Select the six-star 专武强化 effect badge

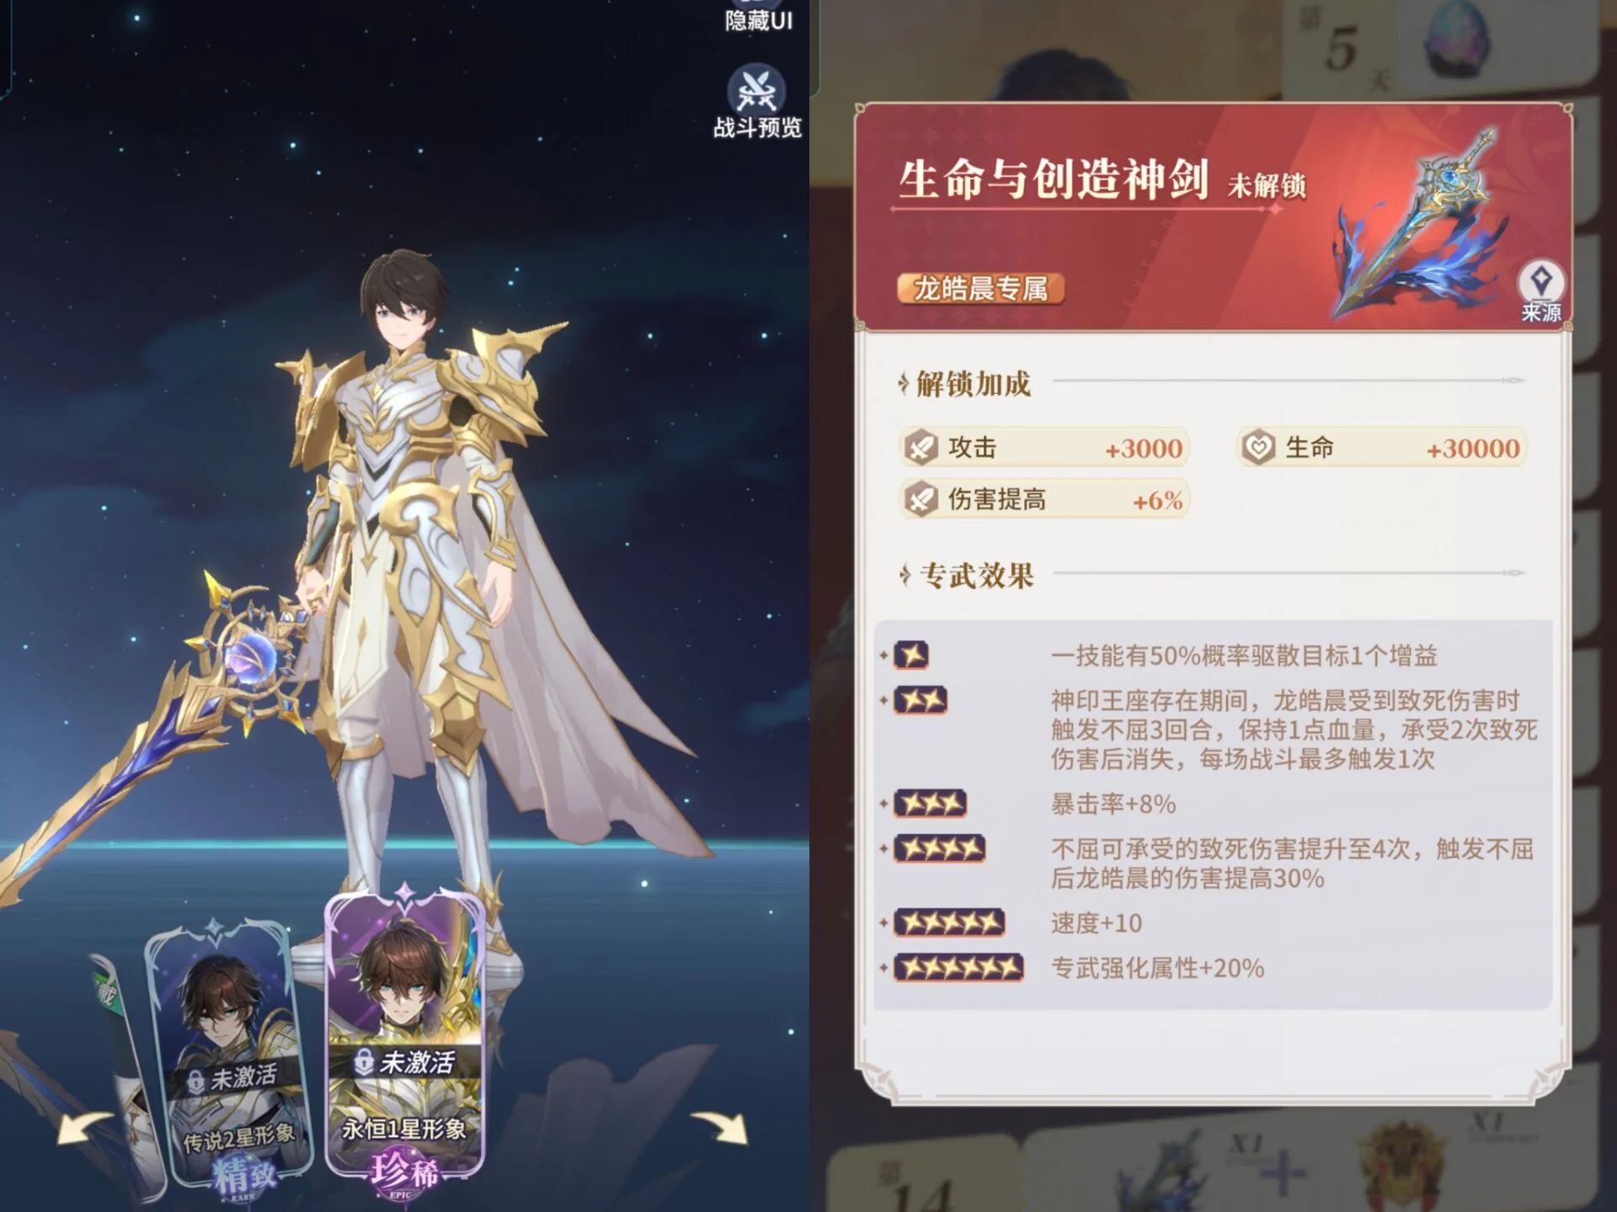pos(958,968)
